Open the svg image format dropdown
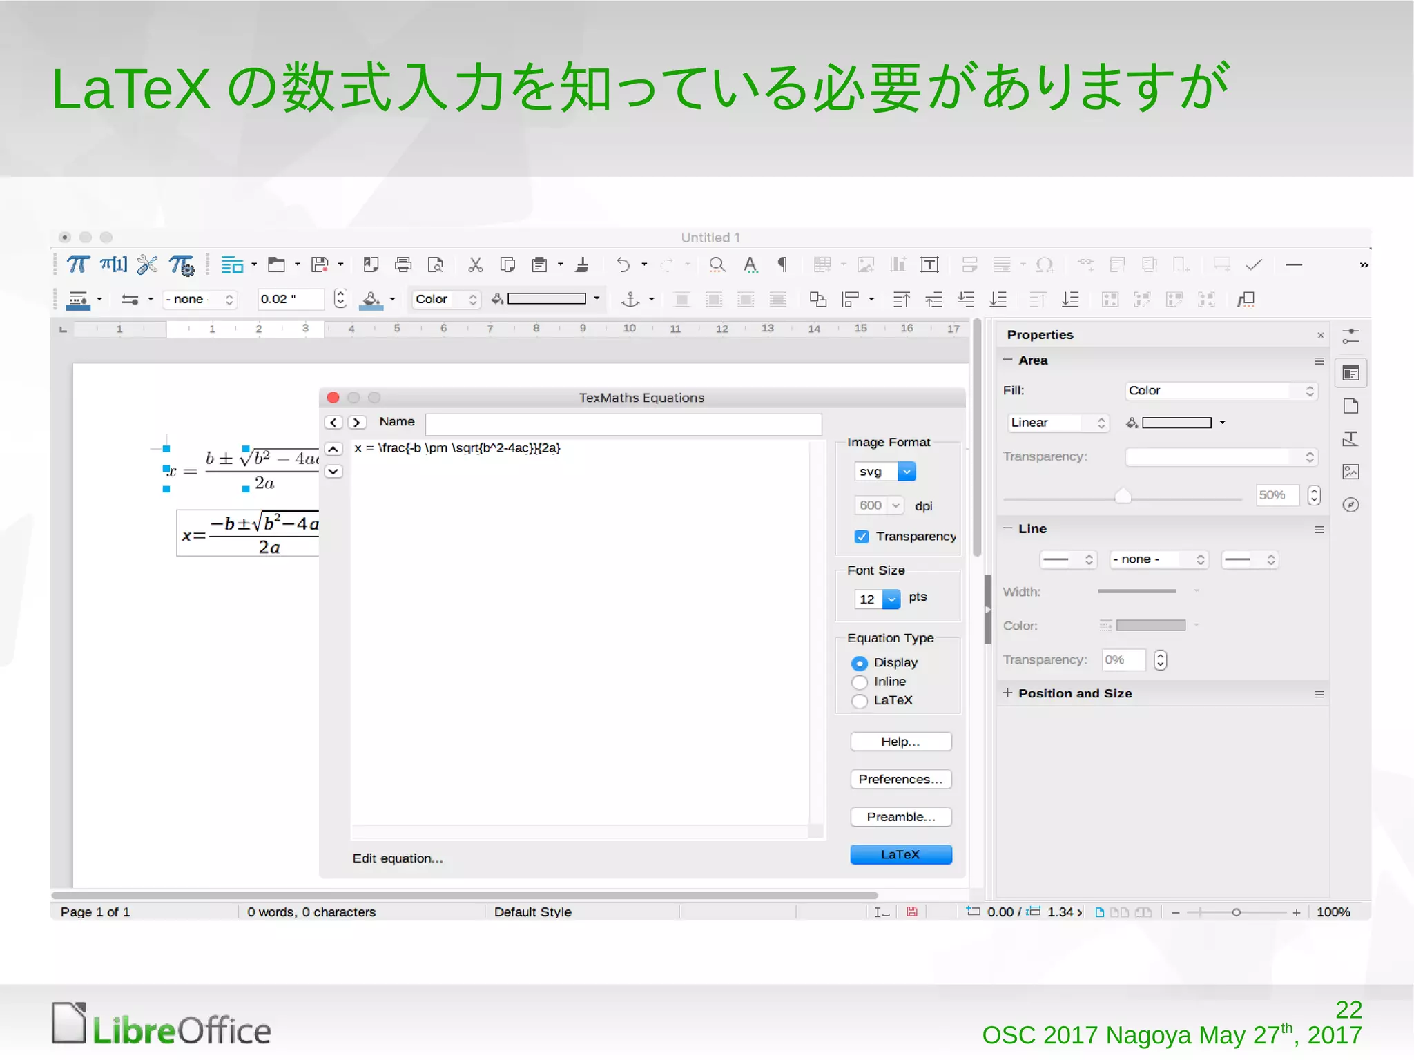 (907, 472)
